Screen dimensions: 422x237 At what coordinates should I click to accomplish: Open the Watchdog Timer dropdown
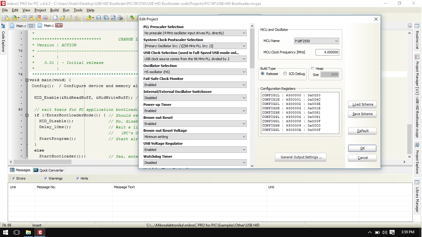point(195,163)
